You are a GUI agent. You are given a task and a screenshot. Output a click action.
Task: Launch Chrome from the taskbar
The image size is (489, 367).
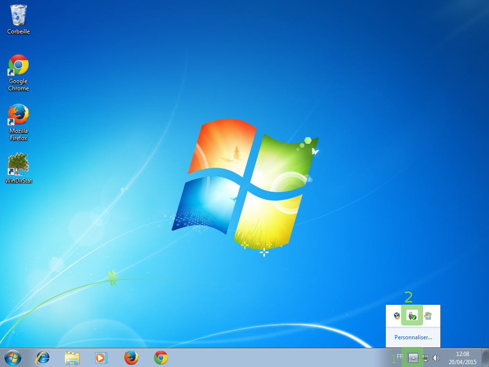[160, 357]
